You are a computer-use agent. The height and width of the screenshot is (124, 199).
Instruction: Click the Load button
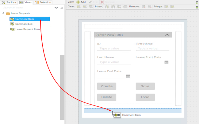145,97
